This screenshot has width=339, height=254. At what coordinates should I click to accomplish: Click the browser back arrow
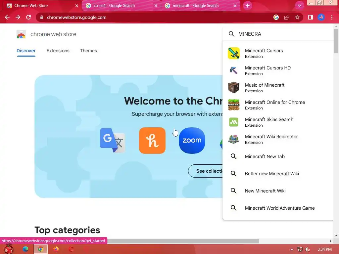7,17
